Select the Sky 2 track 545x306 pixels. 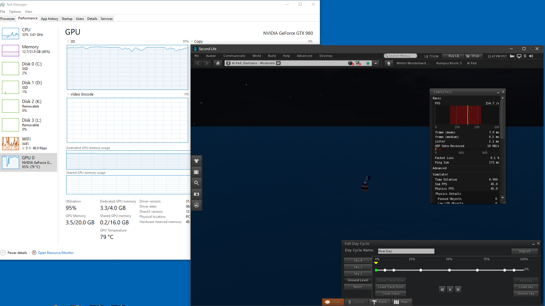pyautogui.click(x=358, y=274)
